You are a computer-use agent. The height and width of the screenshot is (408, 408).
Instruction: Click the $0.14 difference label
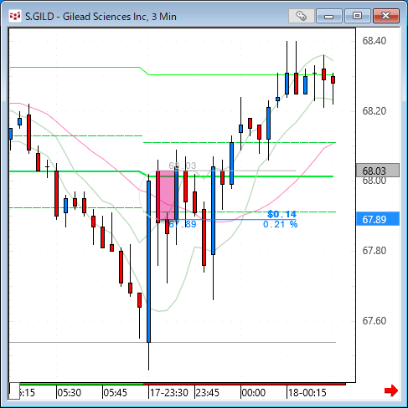click(x=281, y=214)
